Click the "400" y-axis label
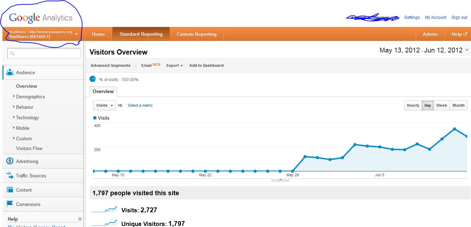The height and width of the screenshot is (227, 471). pos(97,126)
